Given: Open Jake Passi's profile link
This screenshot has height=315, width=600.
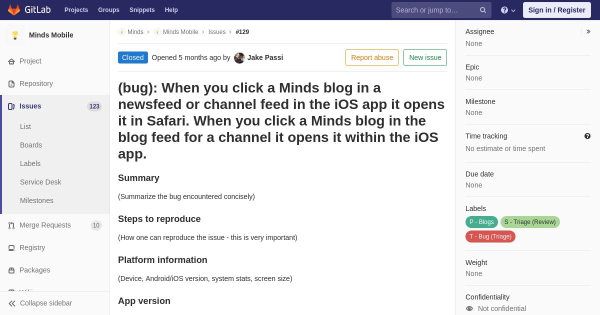Looking at the screenshot, I should pos(265,57).
